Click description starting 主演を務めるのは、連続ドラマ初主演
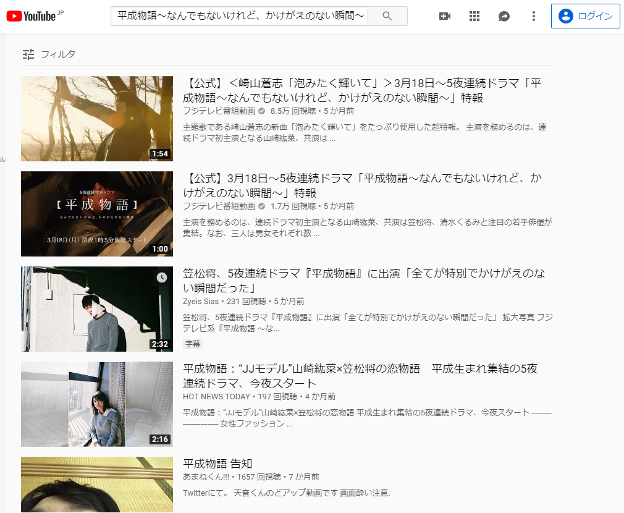Image resolution: width=624 pixels, height=513 pixels. click(368, 227)
